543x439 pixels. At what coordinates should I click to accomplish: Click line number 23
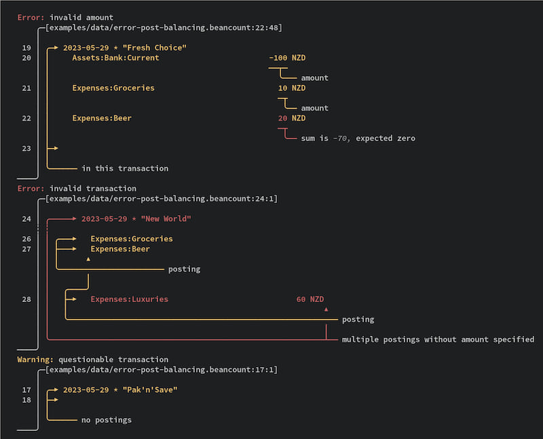[26, 149]
